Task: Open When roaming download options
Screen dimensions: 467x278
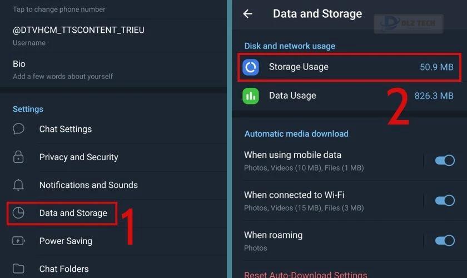Action: point(331,241)
